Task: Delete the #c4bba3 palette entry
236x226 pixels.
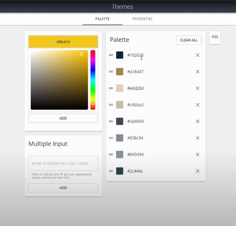Action: point(197,105)
